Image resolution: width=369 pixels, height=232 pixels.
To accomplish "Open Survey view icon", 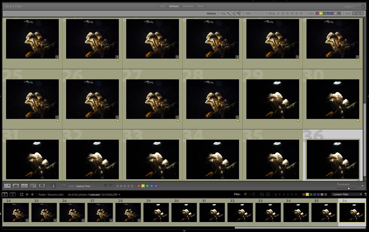I will [x=33, y=186].
